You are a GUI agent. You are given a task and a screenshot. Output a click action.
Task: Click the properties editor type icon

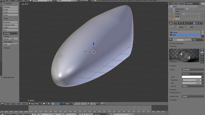click(x=171, y=23)
